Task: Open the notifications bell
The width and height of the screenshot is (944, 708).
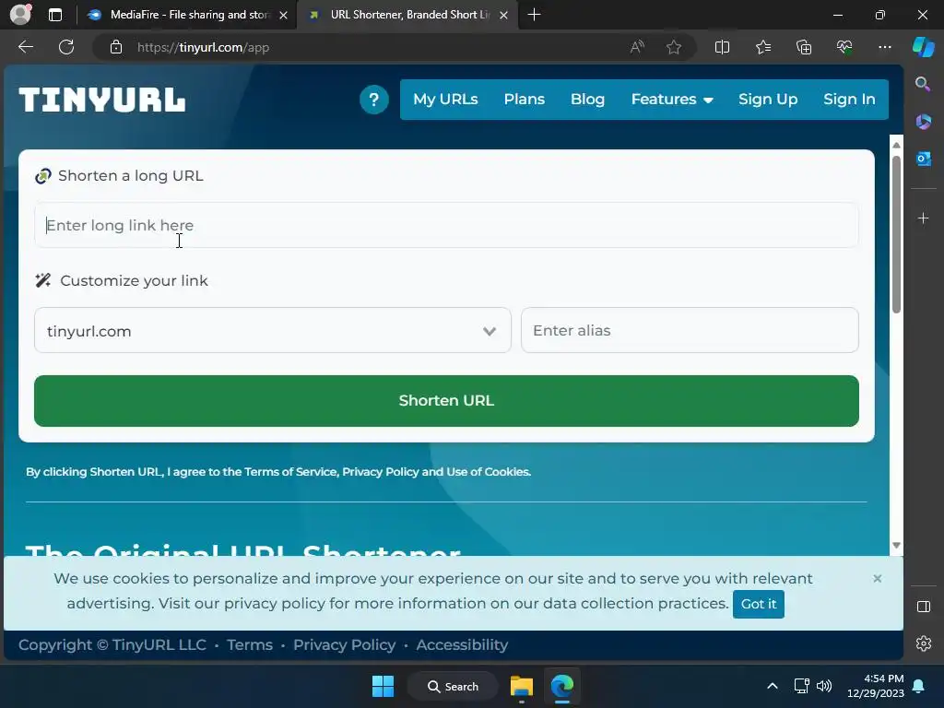Action: click(x=918, y=686)
